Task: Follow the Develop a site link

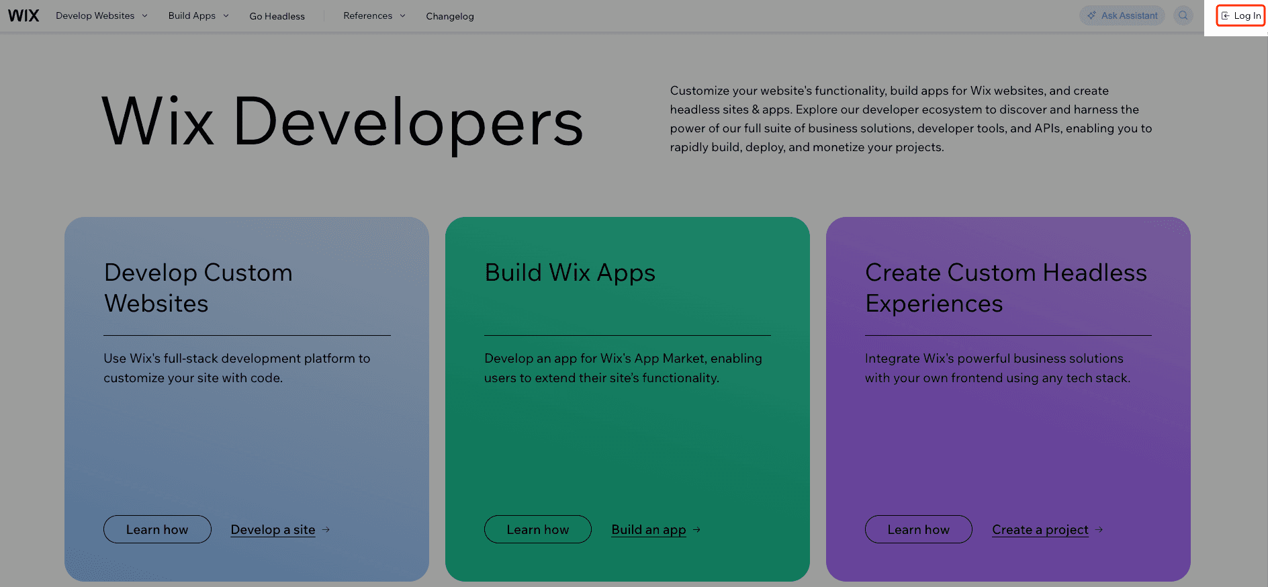Action: [x=273, y=530]
